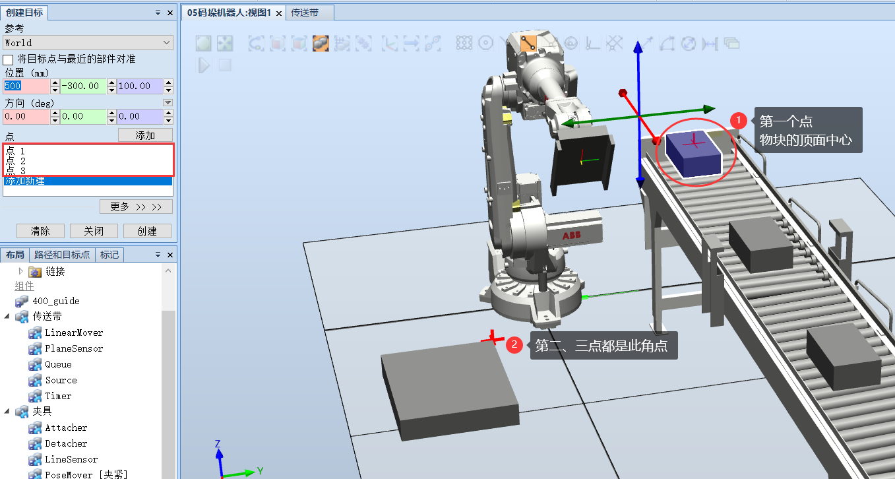Viewport: 895px width, 479px height.
Task: Click the first green view toolbar icon
Action: 202,43
